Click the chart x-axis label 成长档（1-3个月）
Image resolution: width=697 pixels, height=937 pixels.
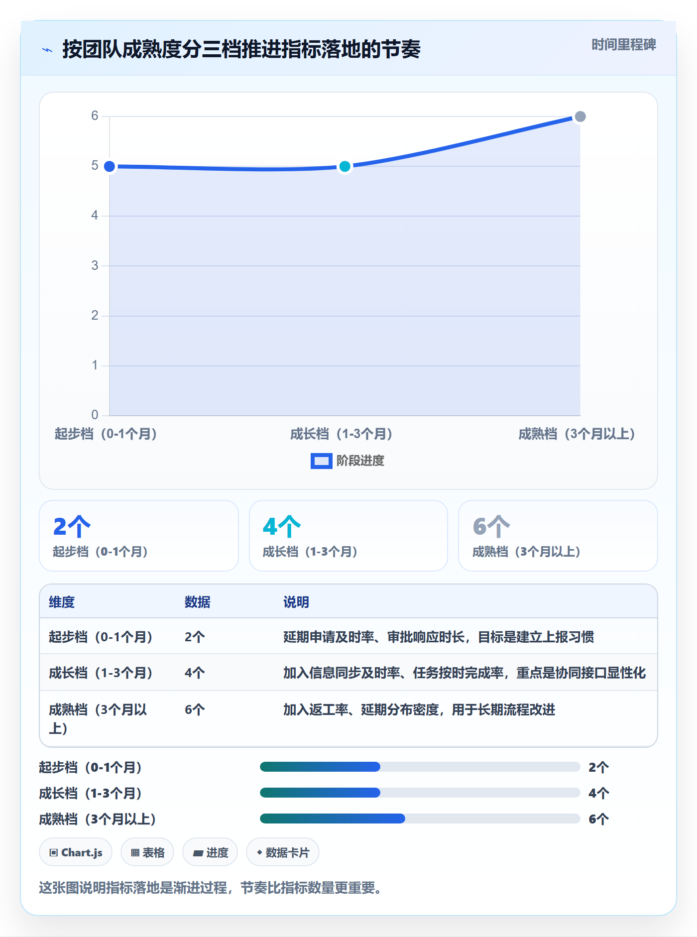(x=342, y=434)
